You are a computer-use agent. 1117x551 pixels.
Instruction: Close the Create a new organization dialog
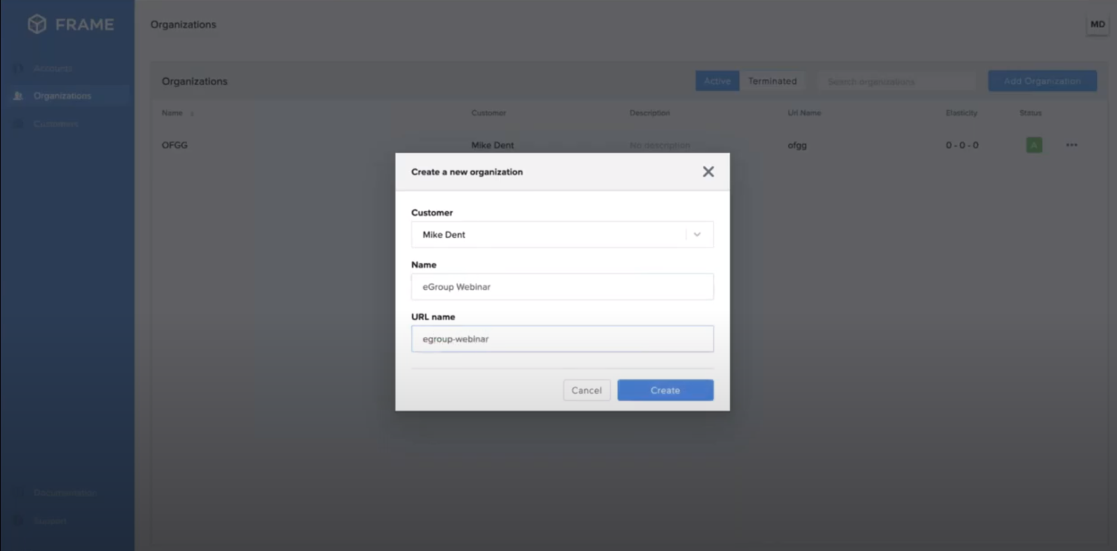[x=708, y=172]
